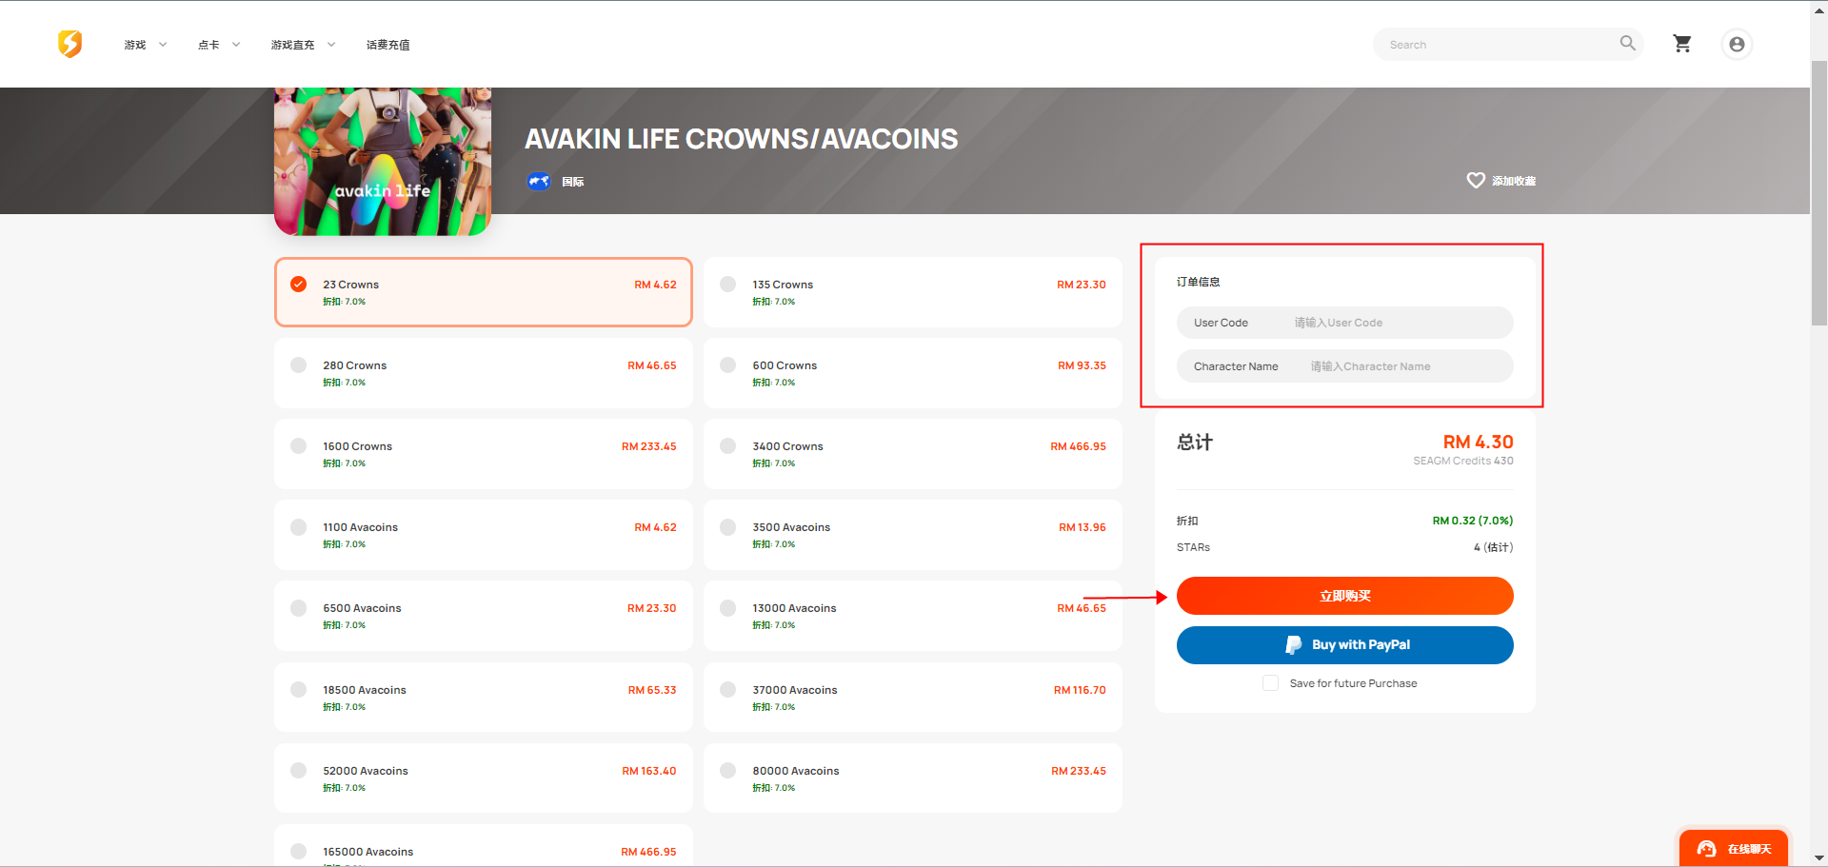1828x867 pixels.
Task: Open the 游戏直充 navigation menu
Action: 292,45
